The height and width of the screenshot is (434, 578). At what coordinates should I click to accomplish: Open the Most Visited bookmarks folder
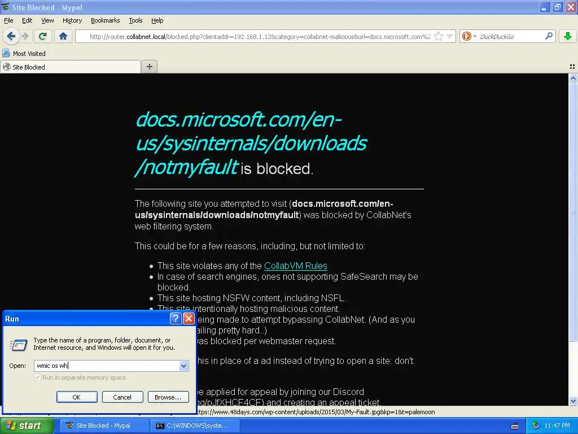click(x=24, y=54)
